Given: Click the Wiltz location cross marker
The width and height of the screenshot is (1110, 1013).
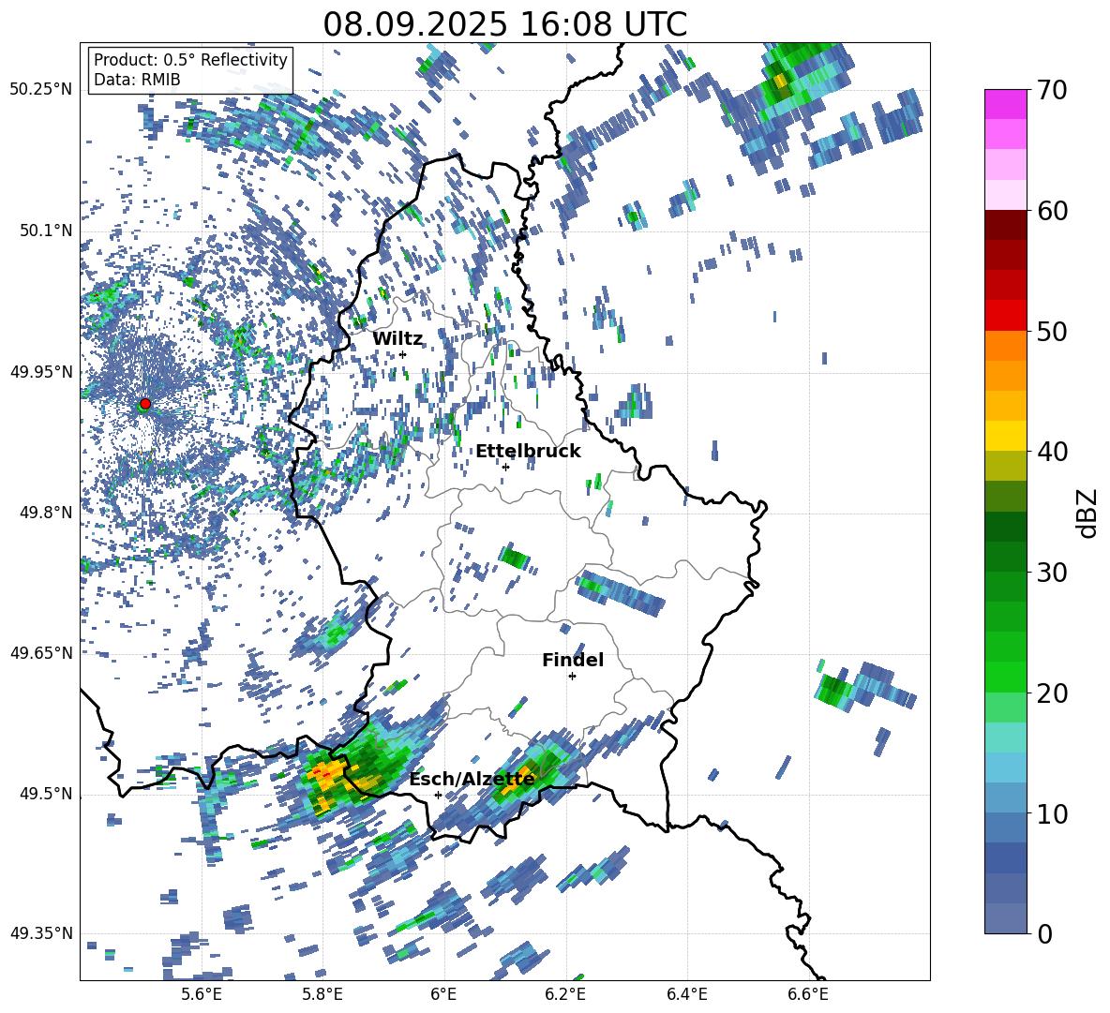Looking at the screenshot, I should point(403,354).
